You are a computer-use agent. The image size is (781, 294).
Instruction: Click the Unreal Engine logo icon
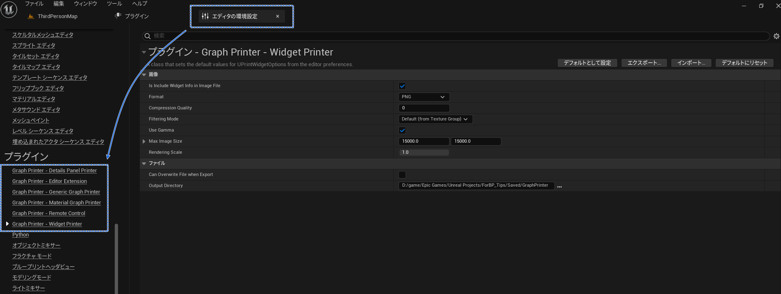point(9,10)
